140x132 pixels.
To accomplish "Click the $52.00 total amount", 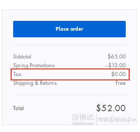I will (x=111, y=108).
